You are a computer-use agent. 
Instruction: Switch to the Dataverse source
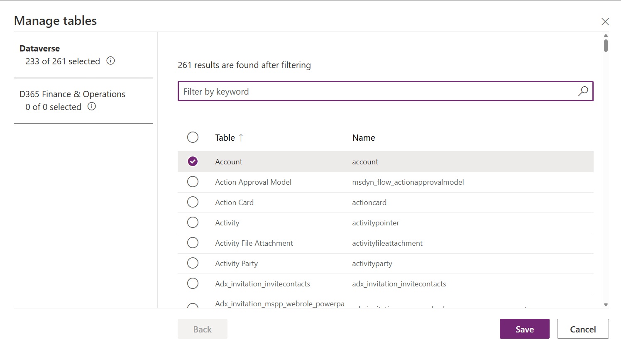point(39,48)
